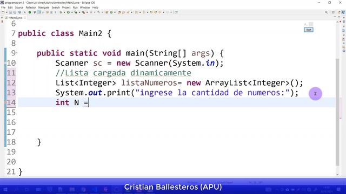Click the Back navigation arrow icon
Viewport: 346px width, 194px height.
pyautogui.click(x=160, y=12)
